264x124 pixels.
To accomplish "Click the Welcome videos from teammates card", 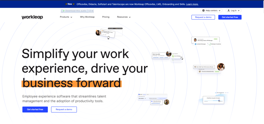I will 108,33.
